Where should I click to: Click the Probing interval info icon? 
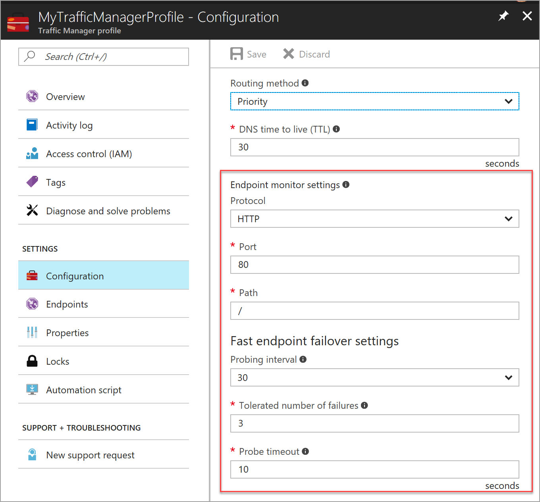click(x=303, y=359)
